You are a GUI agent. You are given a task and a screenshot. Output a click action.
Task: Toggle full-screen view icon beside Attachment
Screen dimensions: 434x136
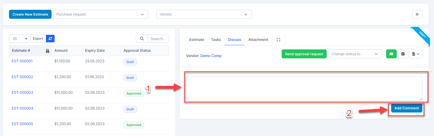point(278,40)
